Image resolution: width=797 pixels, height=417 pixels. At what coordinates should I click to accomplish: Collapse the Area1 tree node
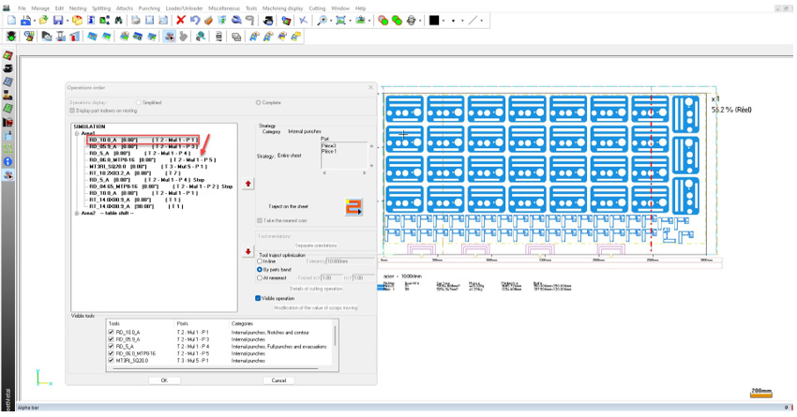(x=77, y=133)
